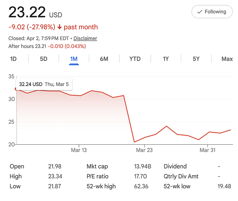Click the Mar 5 data point dot
Viewport: 238px width, 201px height.
point(17,89)
